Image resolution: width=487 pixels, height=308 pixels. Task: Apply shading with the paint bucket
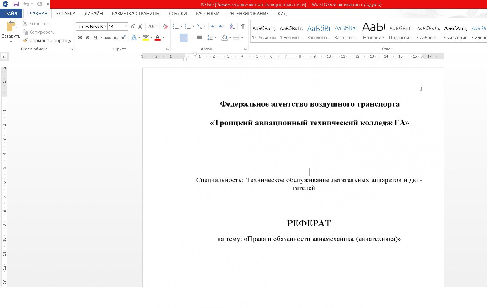[225, 38]
